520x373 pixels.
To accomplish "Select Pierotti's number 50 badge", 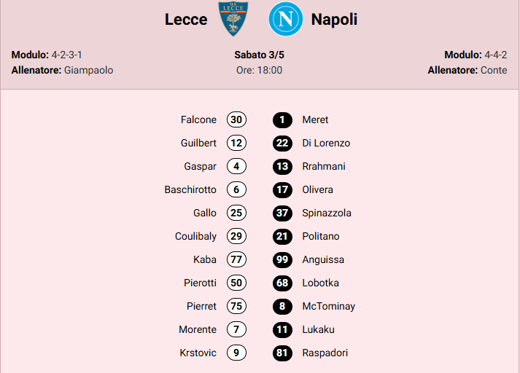I will (236, 283).
